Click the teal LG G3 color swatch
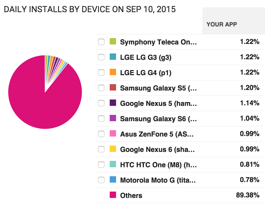The image size is (265, 208). [113, 57]
